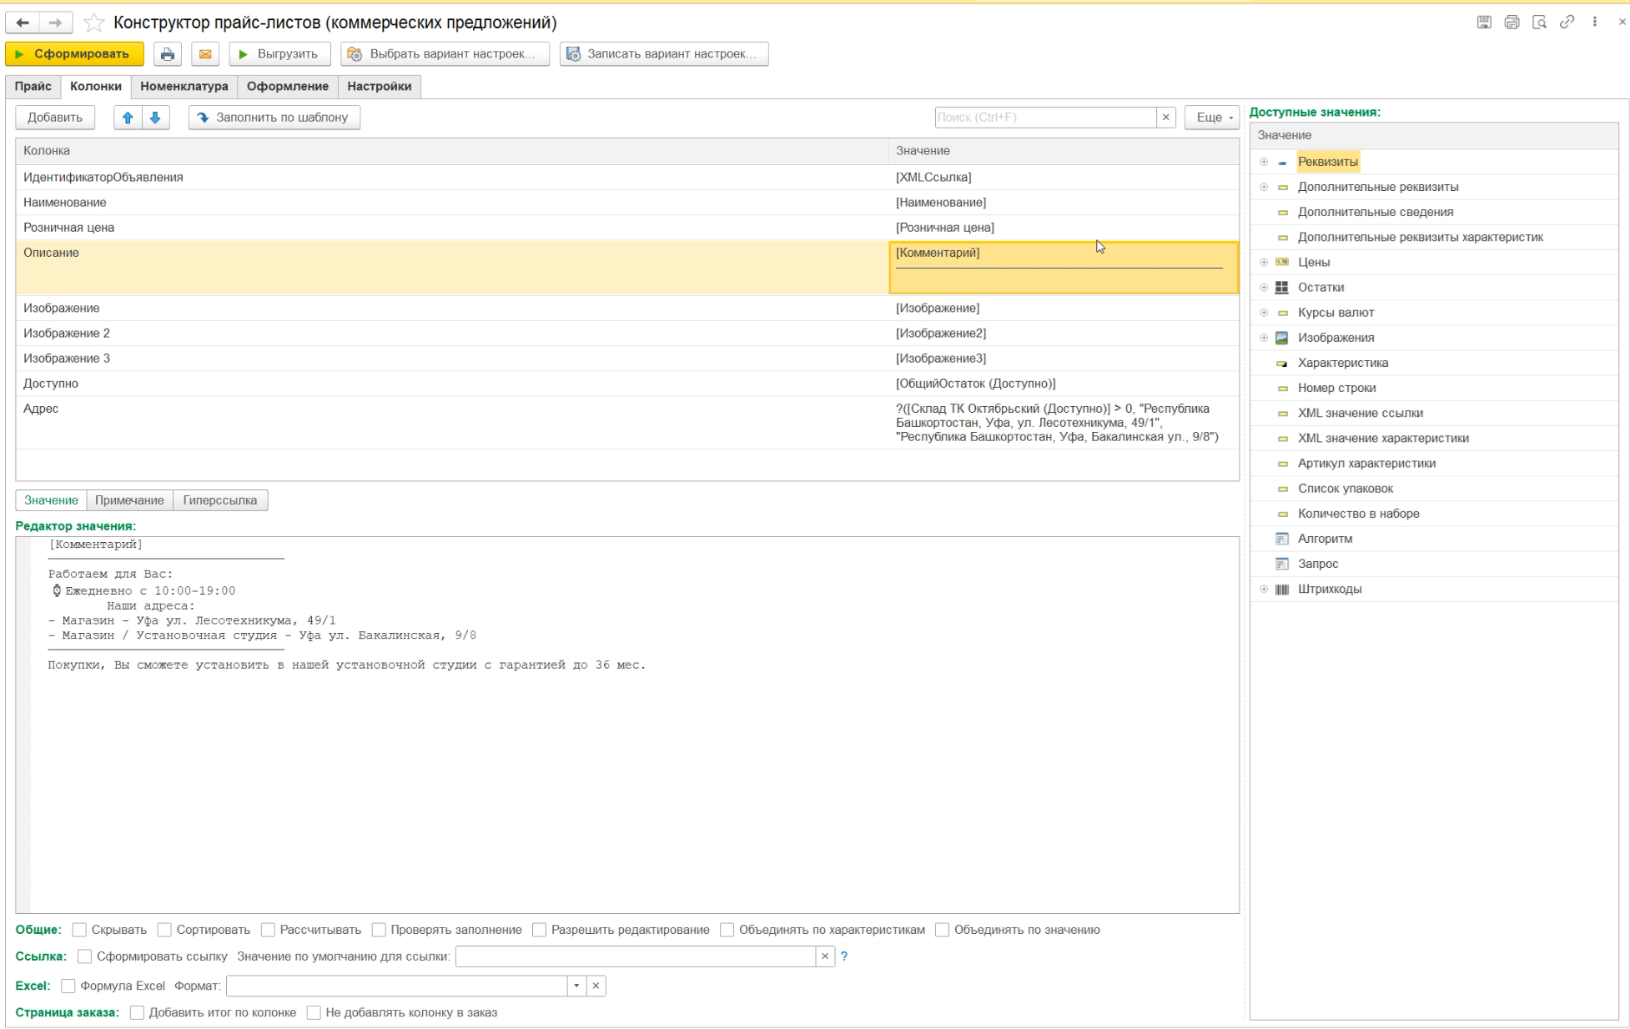1630x1029 pixels.
Task: Copy link with the chain icon
Action: tap(1567, 23)
